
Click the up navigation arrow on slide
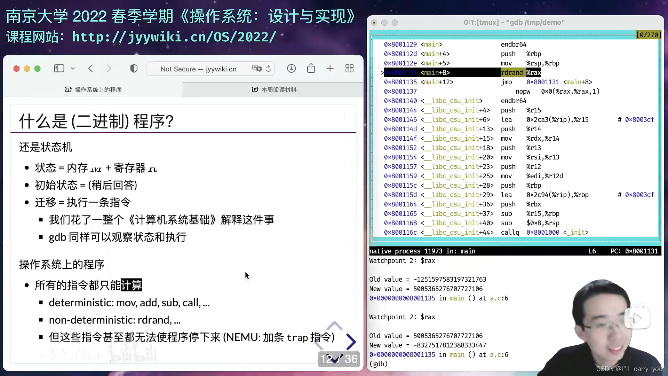[x=334, y=326]
